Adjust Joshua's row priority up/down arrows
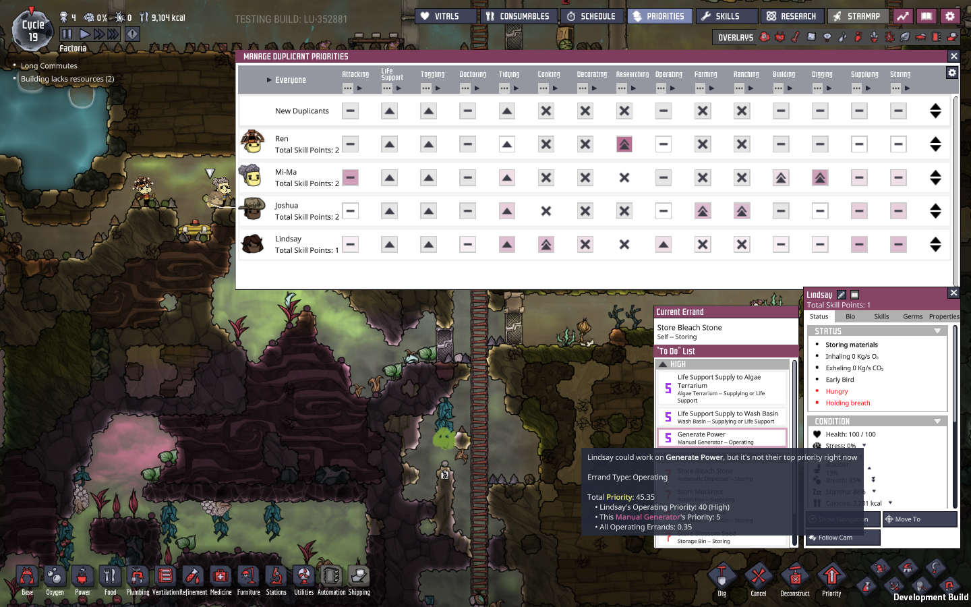The width and height of the screenshot is (971, 607). [x=935, y=211]
